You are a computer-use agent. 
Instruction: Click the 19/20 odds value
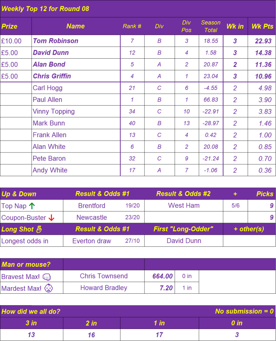point(133,205)
